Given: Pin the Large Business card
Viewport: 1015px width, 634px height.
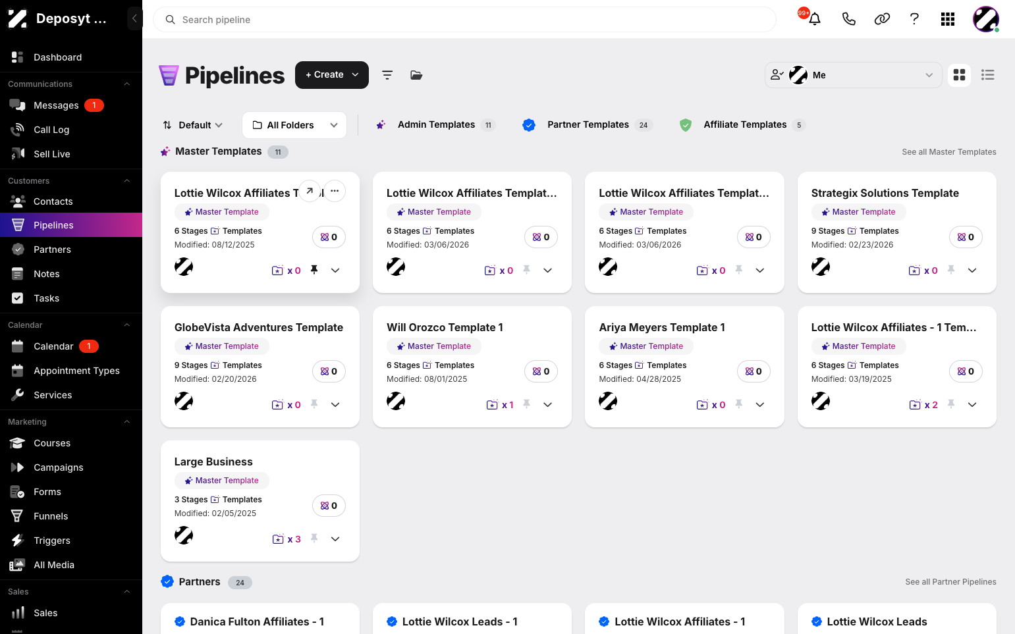Looking at the screenshot, I should 314,539.
